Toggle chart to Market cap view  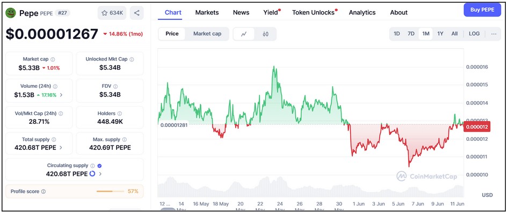tap(207, 34)
